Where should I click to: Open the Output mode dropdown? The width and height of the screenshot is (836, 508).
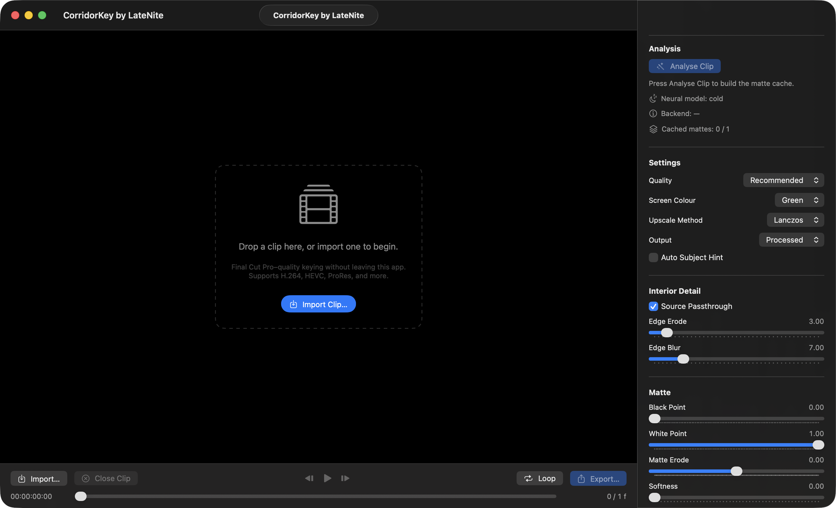coord(791,240)
